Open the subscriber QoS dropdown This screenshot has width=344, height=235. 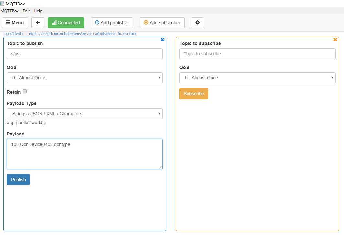(x=257, y=78)
